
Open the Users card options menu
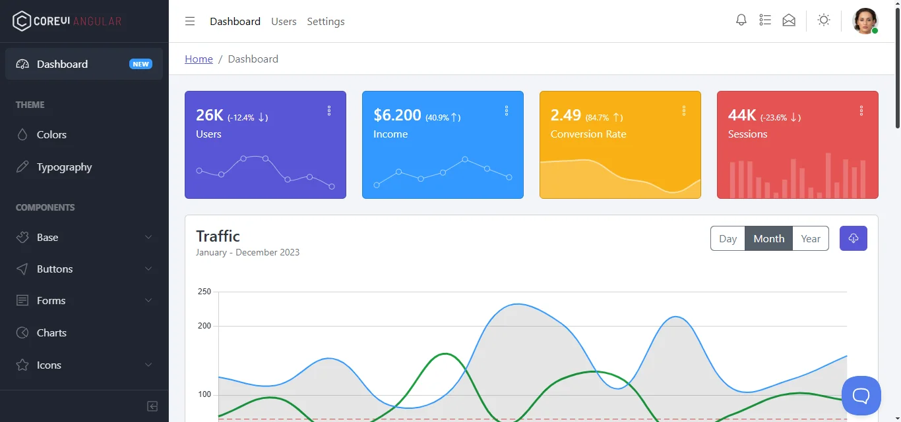coord(329,111)
